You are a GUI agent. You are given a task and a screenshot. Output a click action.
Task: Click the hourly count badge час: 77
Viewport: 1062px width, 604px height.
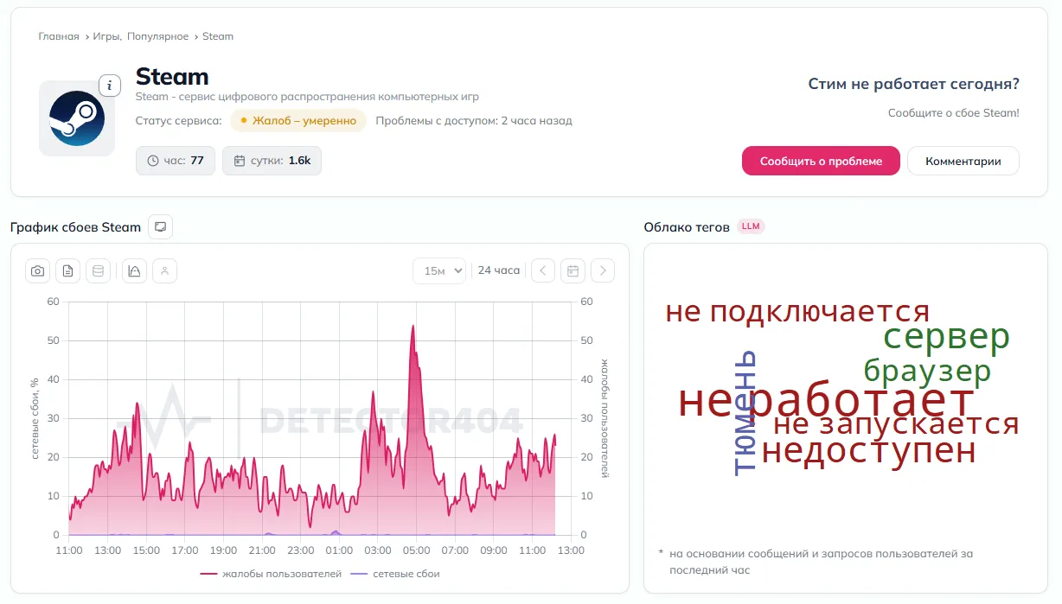coord(176,161)
